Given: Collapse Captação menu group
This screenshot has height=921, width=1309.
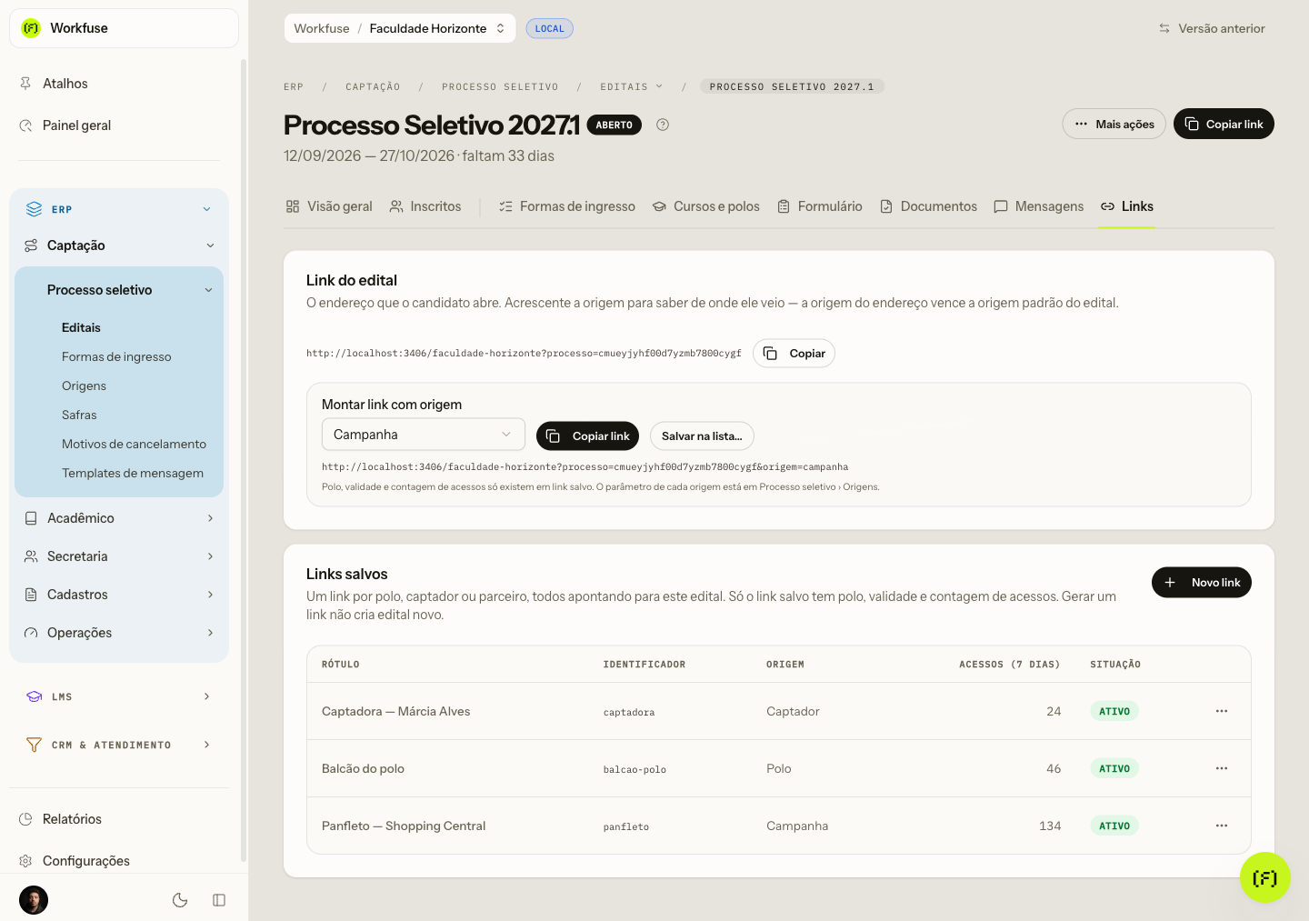Looking at the screenshot, I should [x=119, y=245].
